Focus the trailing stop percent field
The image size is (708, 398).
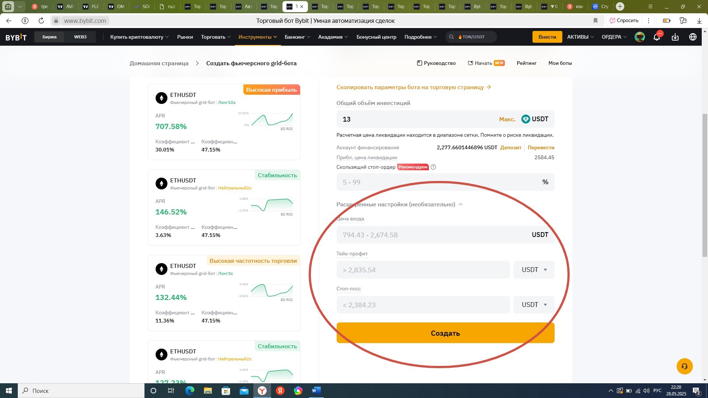(445, 182)
